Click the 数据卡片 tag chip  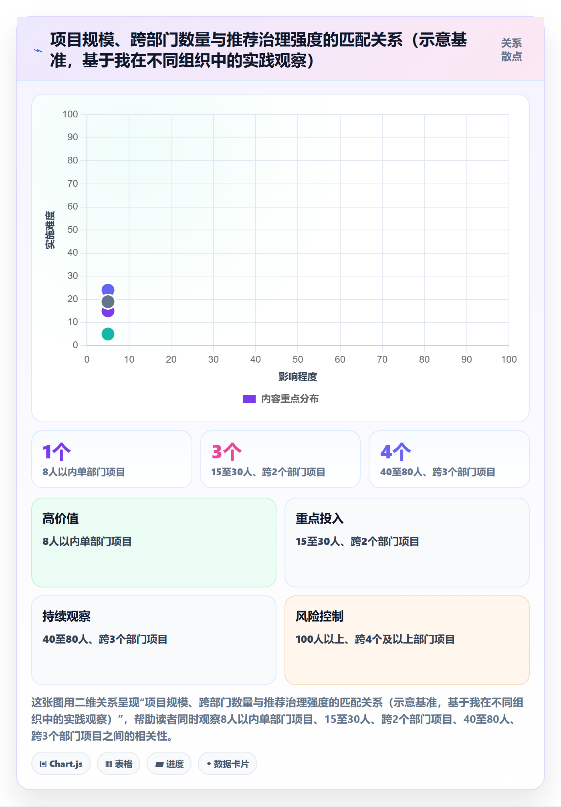pyautogui.click(x=228, y=764)
